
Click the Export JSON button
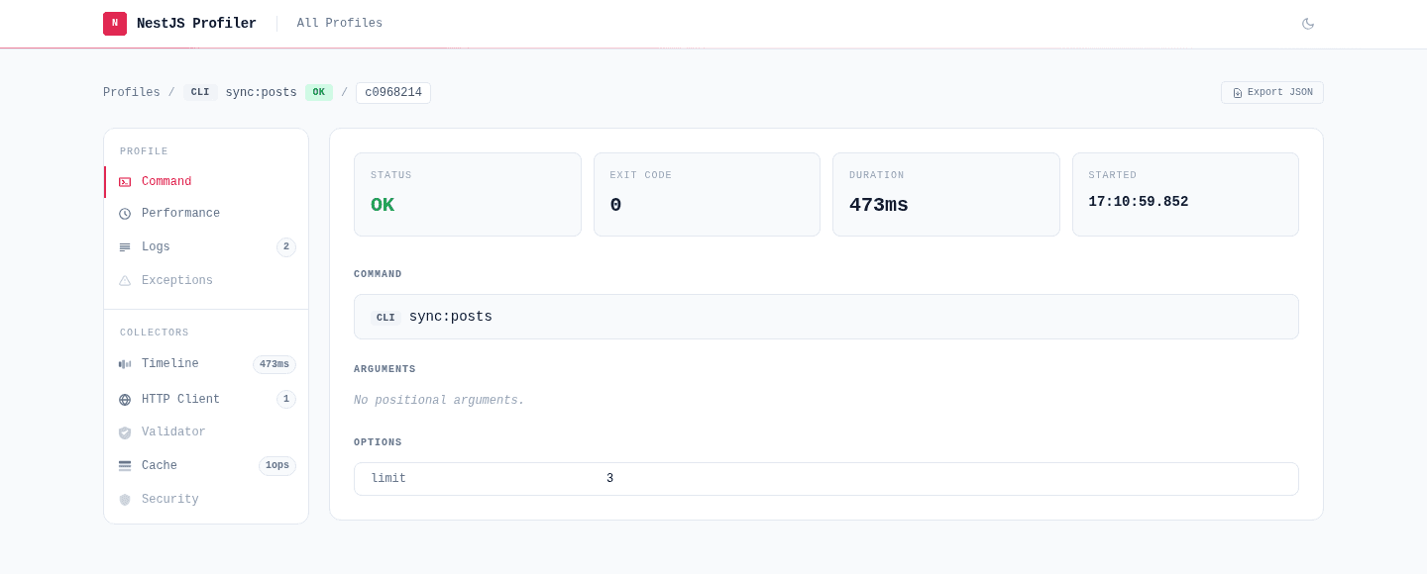[x=1272, y=93]
